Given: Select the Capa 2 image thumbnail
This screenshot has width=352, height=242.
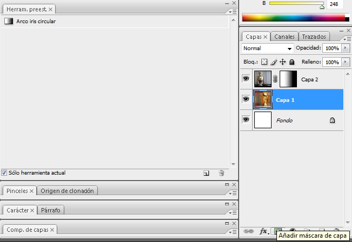Looking at the screenshot, I should pos(263,79).
